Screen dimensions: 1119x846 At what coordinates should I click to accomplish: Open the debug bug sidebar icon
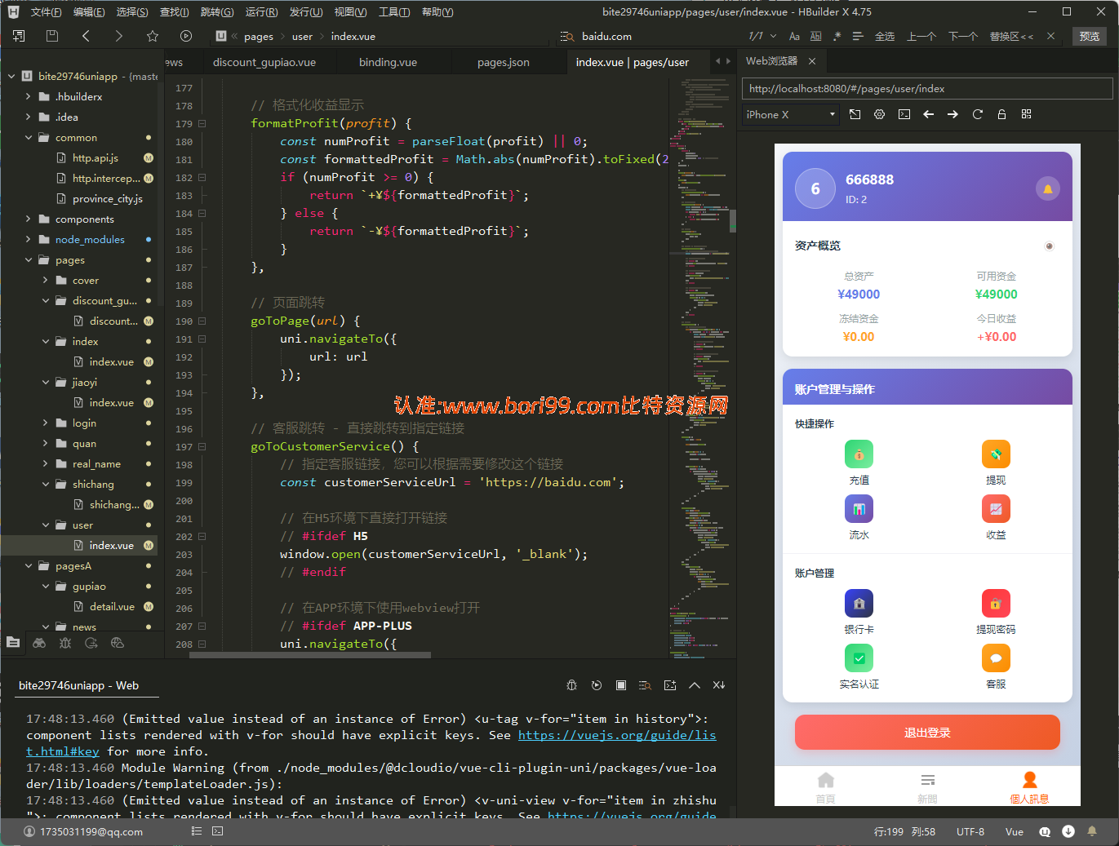coord(65,643)
